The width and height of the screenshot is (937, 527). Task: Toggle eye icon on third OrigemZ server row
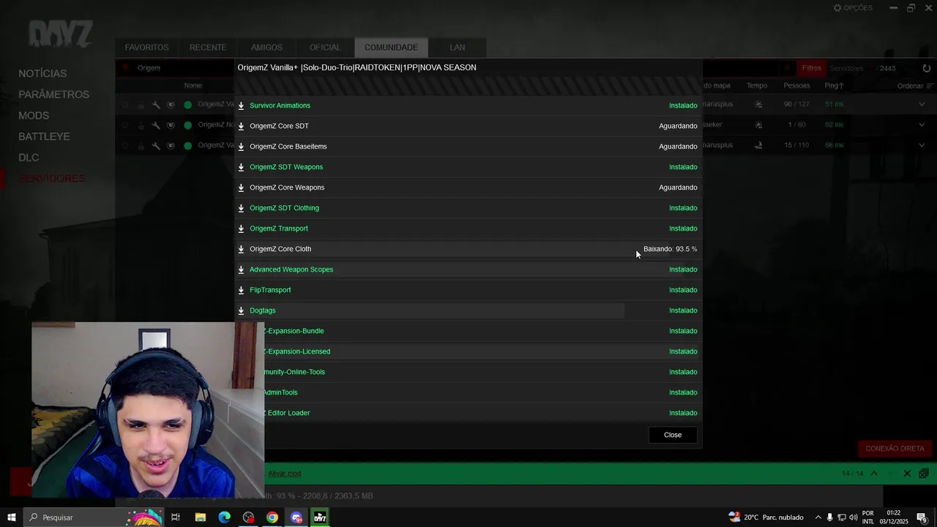pos(171,146)
